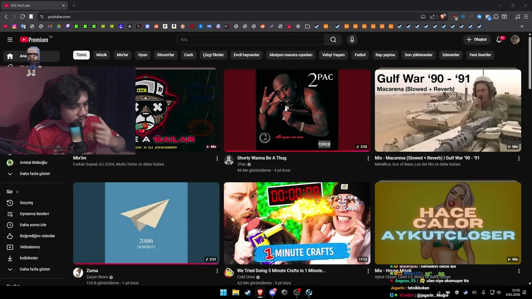Select the İzlenenler filter chip
This screenshot has height=299, width=532.
[451, 55]
